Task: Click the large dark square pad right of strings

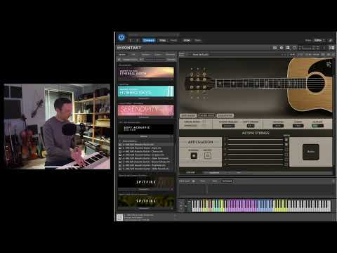Action: pyautogui.click(x=311, y=152)
